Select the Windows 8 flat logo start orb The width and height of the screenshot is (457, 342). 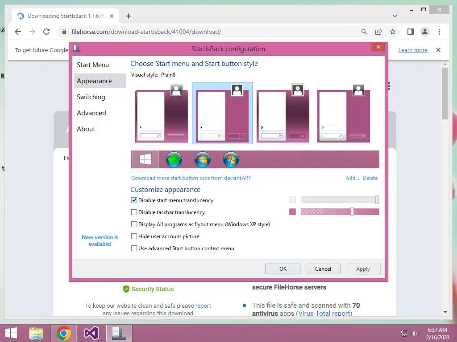pyautogui.click(x=145, y=159)
